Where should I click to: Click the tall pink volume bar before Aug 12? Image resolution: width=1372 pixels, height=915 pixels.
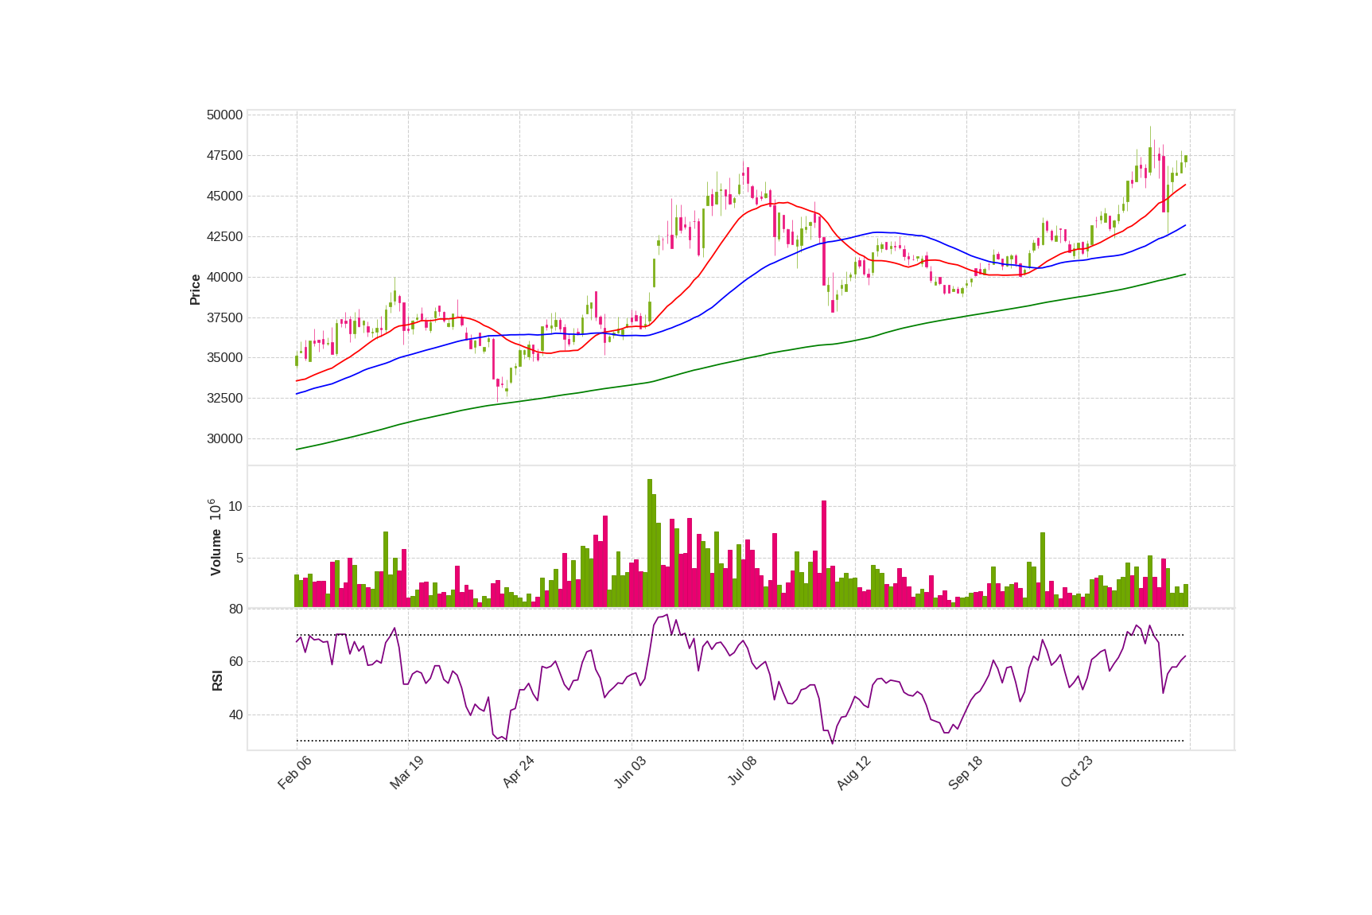[824, 554]
